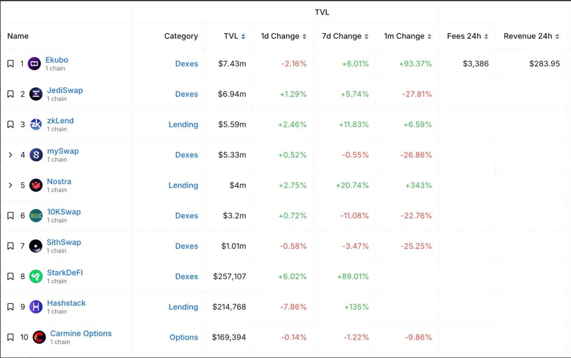
Task: Sort by the Revenue 24h column header
Action: tap(531, 36)
